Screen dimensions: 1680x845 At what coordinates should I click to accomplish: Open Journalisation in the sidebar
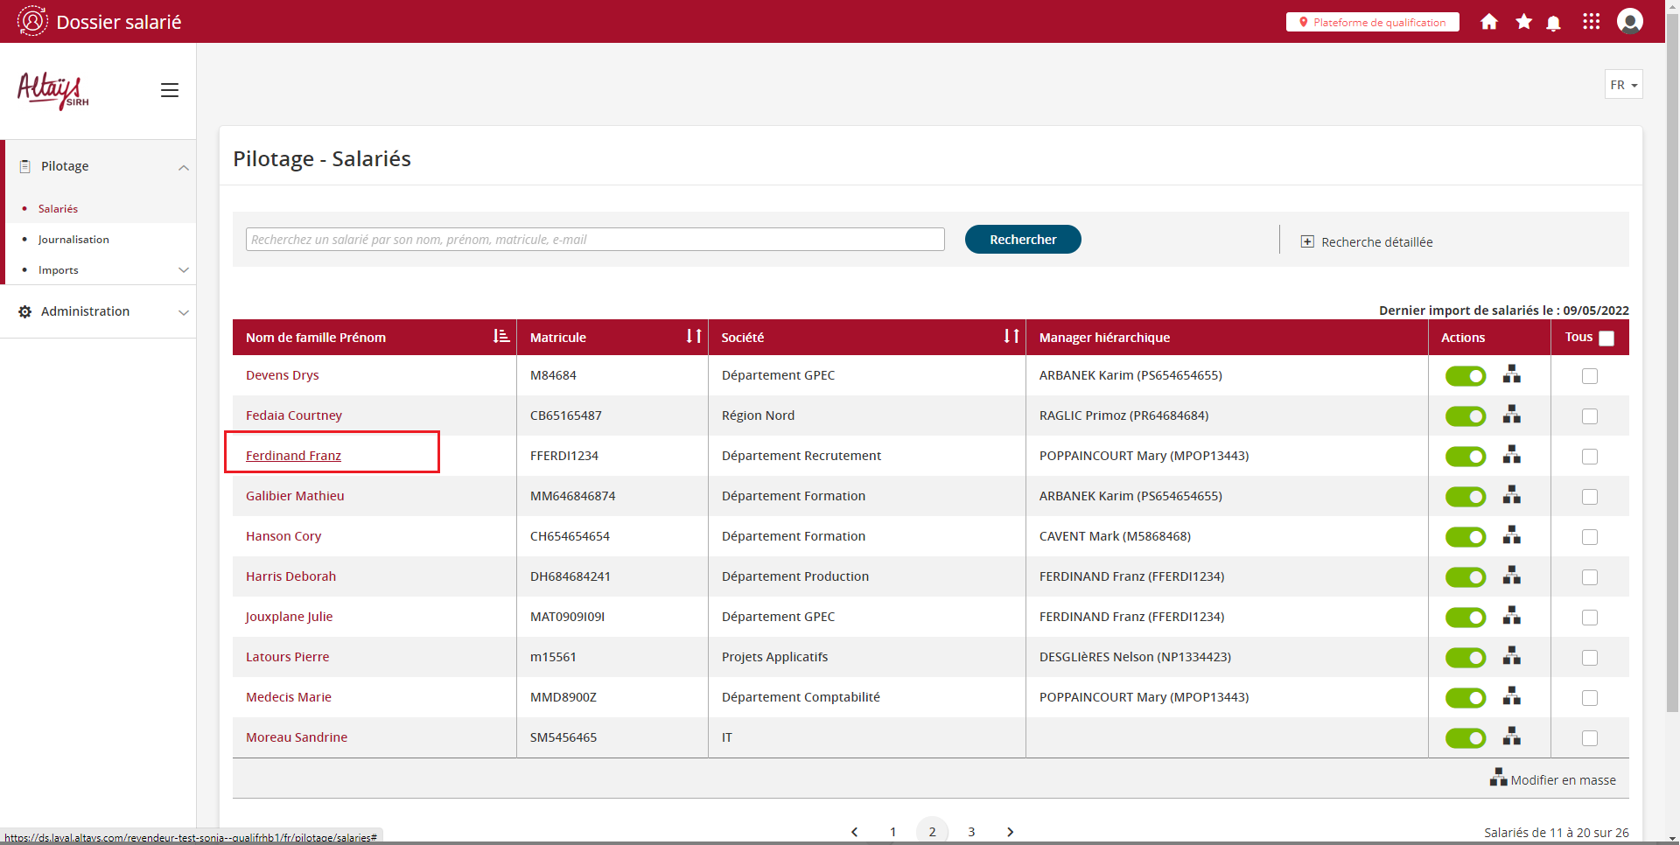73,240
